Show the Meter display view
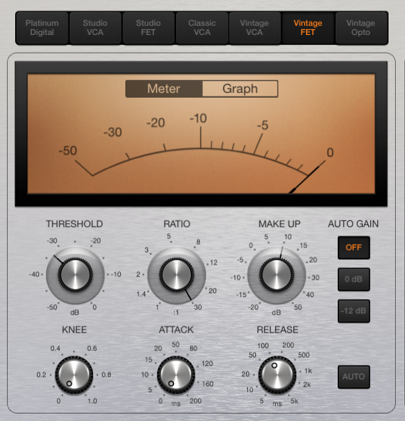This screenshot has width=405, height=421. pos(164,88)
